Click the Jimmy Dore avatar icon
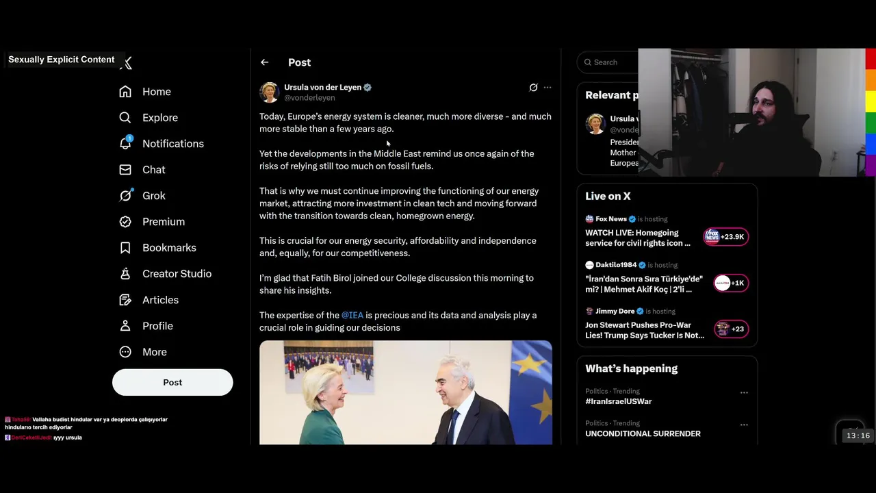The image size is (876, 493). pos(589,311)
